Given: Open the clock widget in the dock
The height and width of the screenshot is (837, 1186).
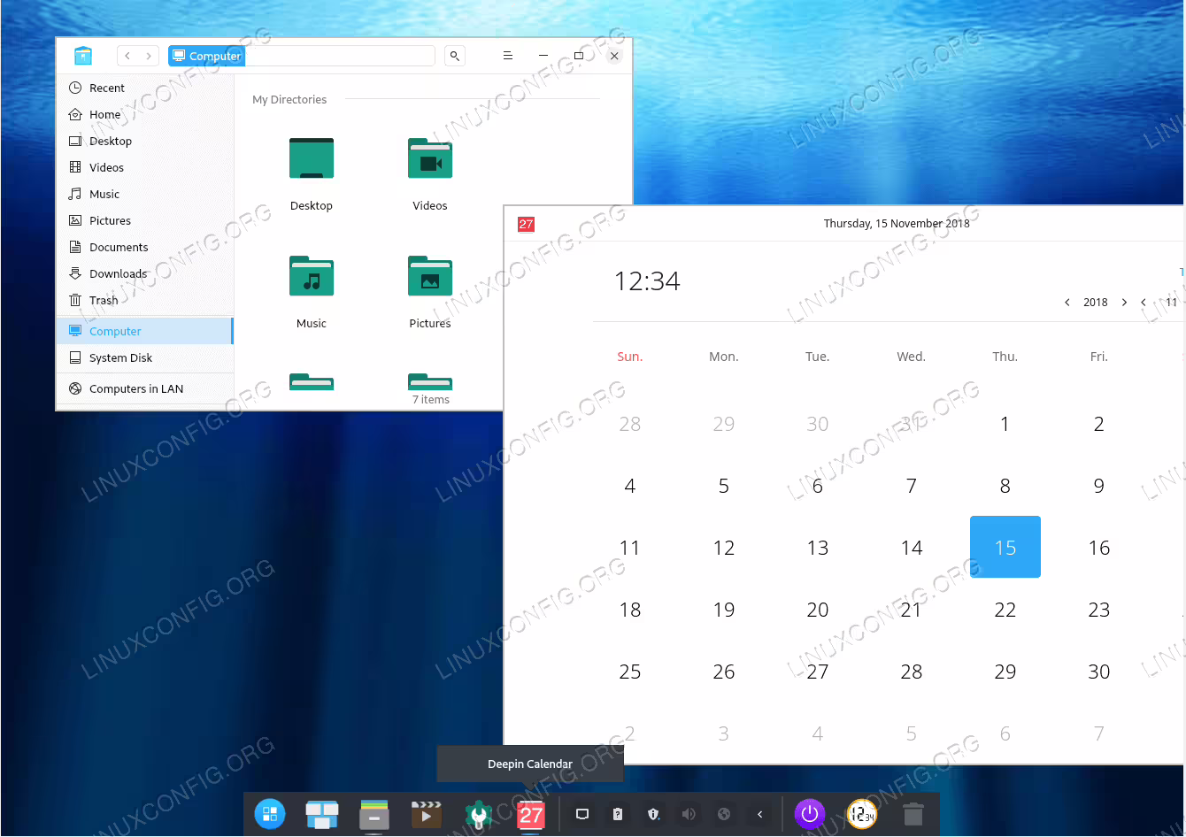Looking at the screenshot, I should [x=861, y=814].
